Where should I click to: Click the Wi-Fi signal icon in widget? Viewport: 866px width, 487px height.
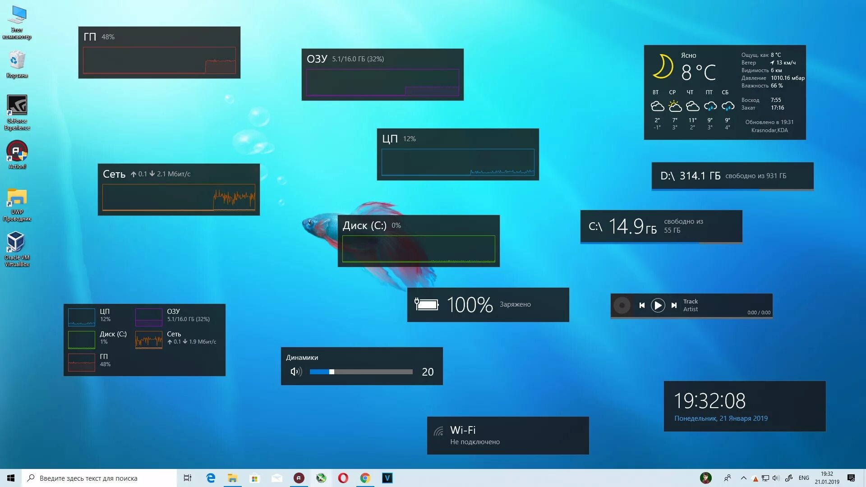[438, 432]
